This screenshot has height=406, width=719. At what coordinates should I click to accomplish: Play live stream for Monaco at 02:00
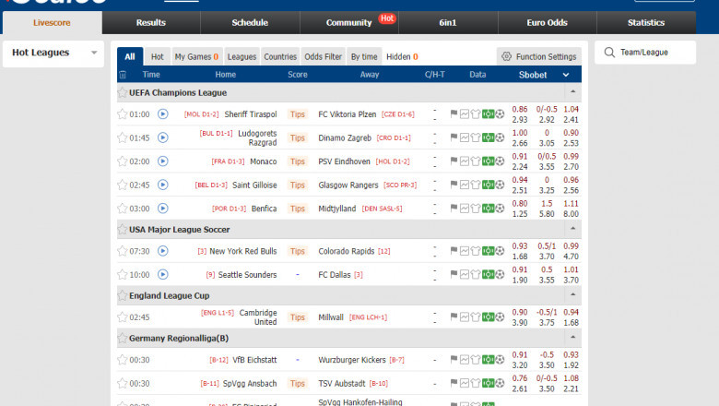(x=163, y=161)
